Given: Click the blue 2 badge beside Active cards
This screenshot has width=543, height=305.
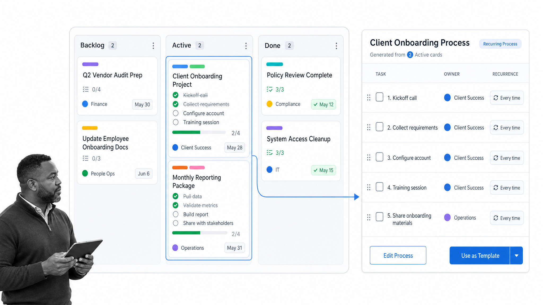Looking at the screenshot, I should click(410, 55).
